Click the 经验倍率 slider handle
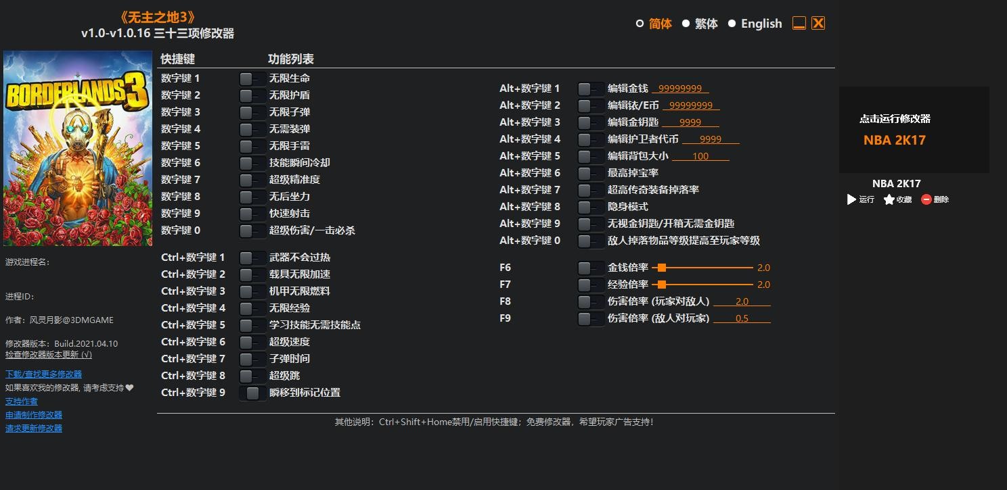The image size is (1007, 490). pos(662,285)
